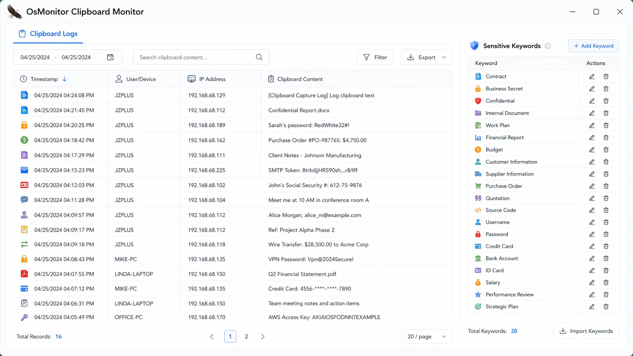Screen dimensions: 633x356
Task: Click the search magnifier icon
Action: pyautogui.click(x=259, y=57)
